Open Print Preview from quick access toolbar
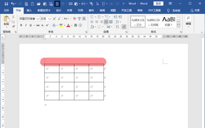Viewport: 205px width, 128px height. pyautogui.click(x=26, y=3)
